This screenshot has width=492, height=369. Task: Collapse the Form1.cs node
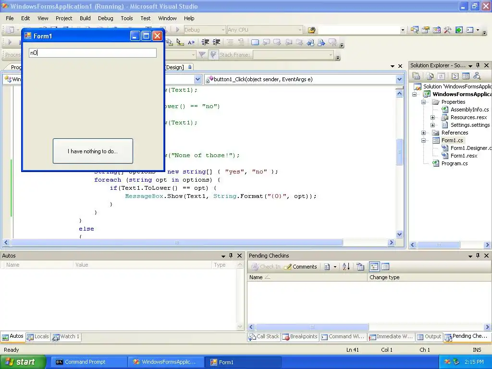(424, 141)
